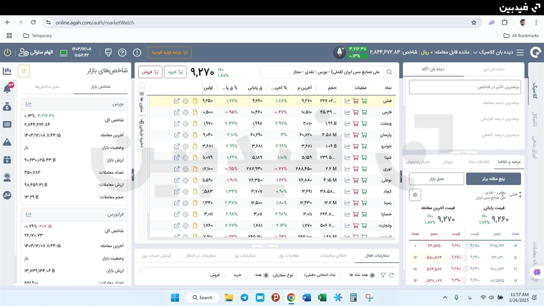This screenshot has height=306, width=544.
Task: Click the refresh icon in شاخص‌های بازار panel
Action: pyautogui.click(x=23, y=71)
